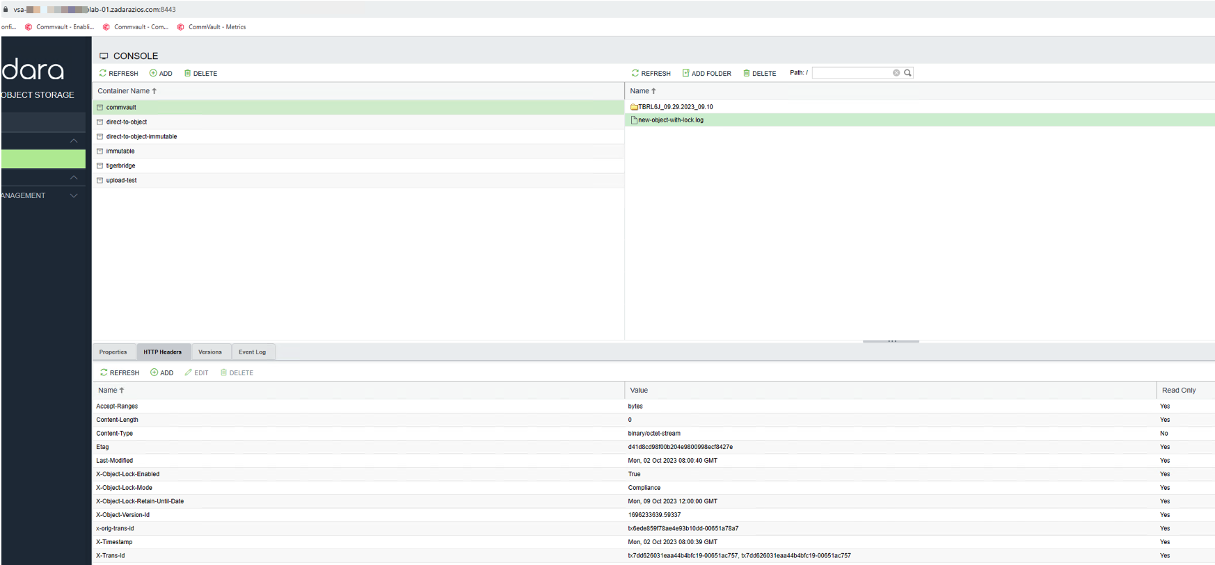The height and width of the screenshot is (565, 1215).
Task: Click Delete container trash icon
Action: click(187, 73)
